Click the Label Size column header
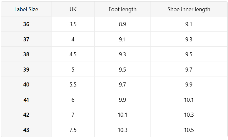The height and width of the screenshot is (140, 228). click(26, 9)
